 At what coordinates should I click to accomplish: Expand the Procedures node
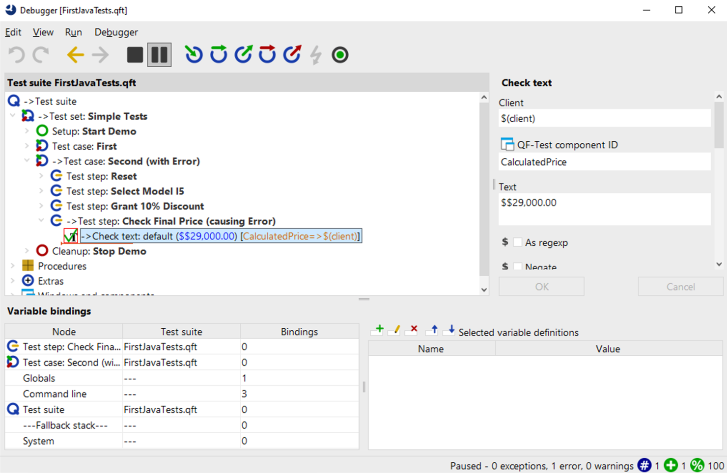(x=13, y=266)
